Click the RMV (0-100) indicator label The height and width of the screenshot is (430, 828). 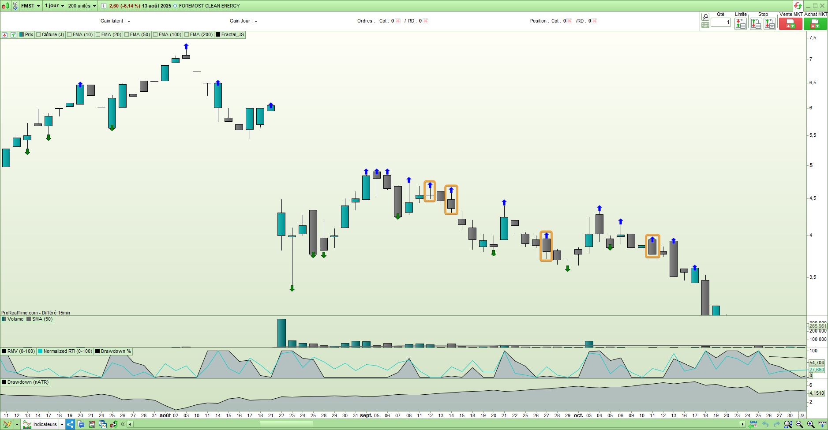[x=19, y=351]
